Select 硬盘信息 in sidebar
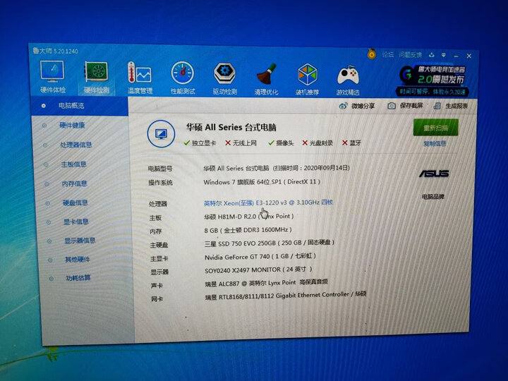 click(x=75, y=202)
